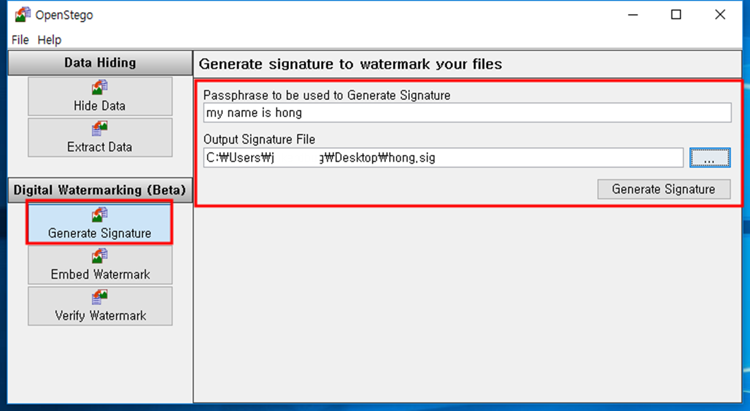Image resolution: width=750 pixels, height=411 pixels.
Task: Open the Embed Watermark panel
Action: tap(100, 264)
